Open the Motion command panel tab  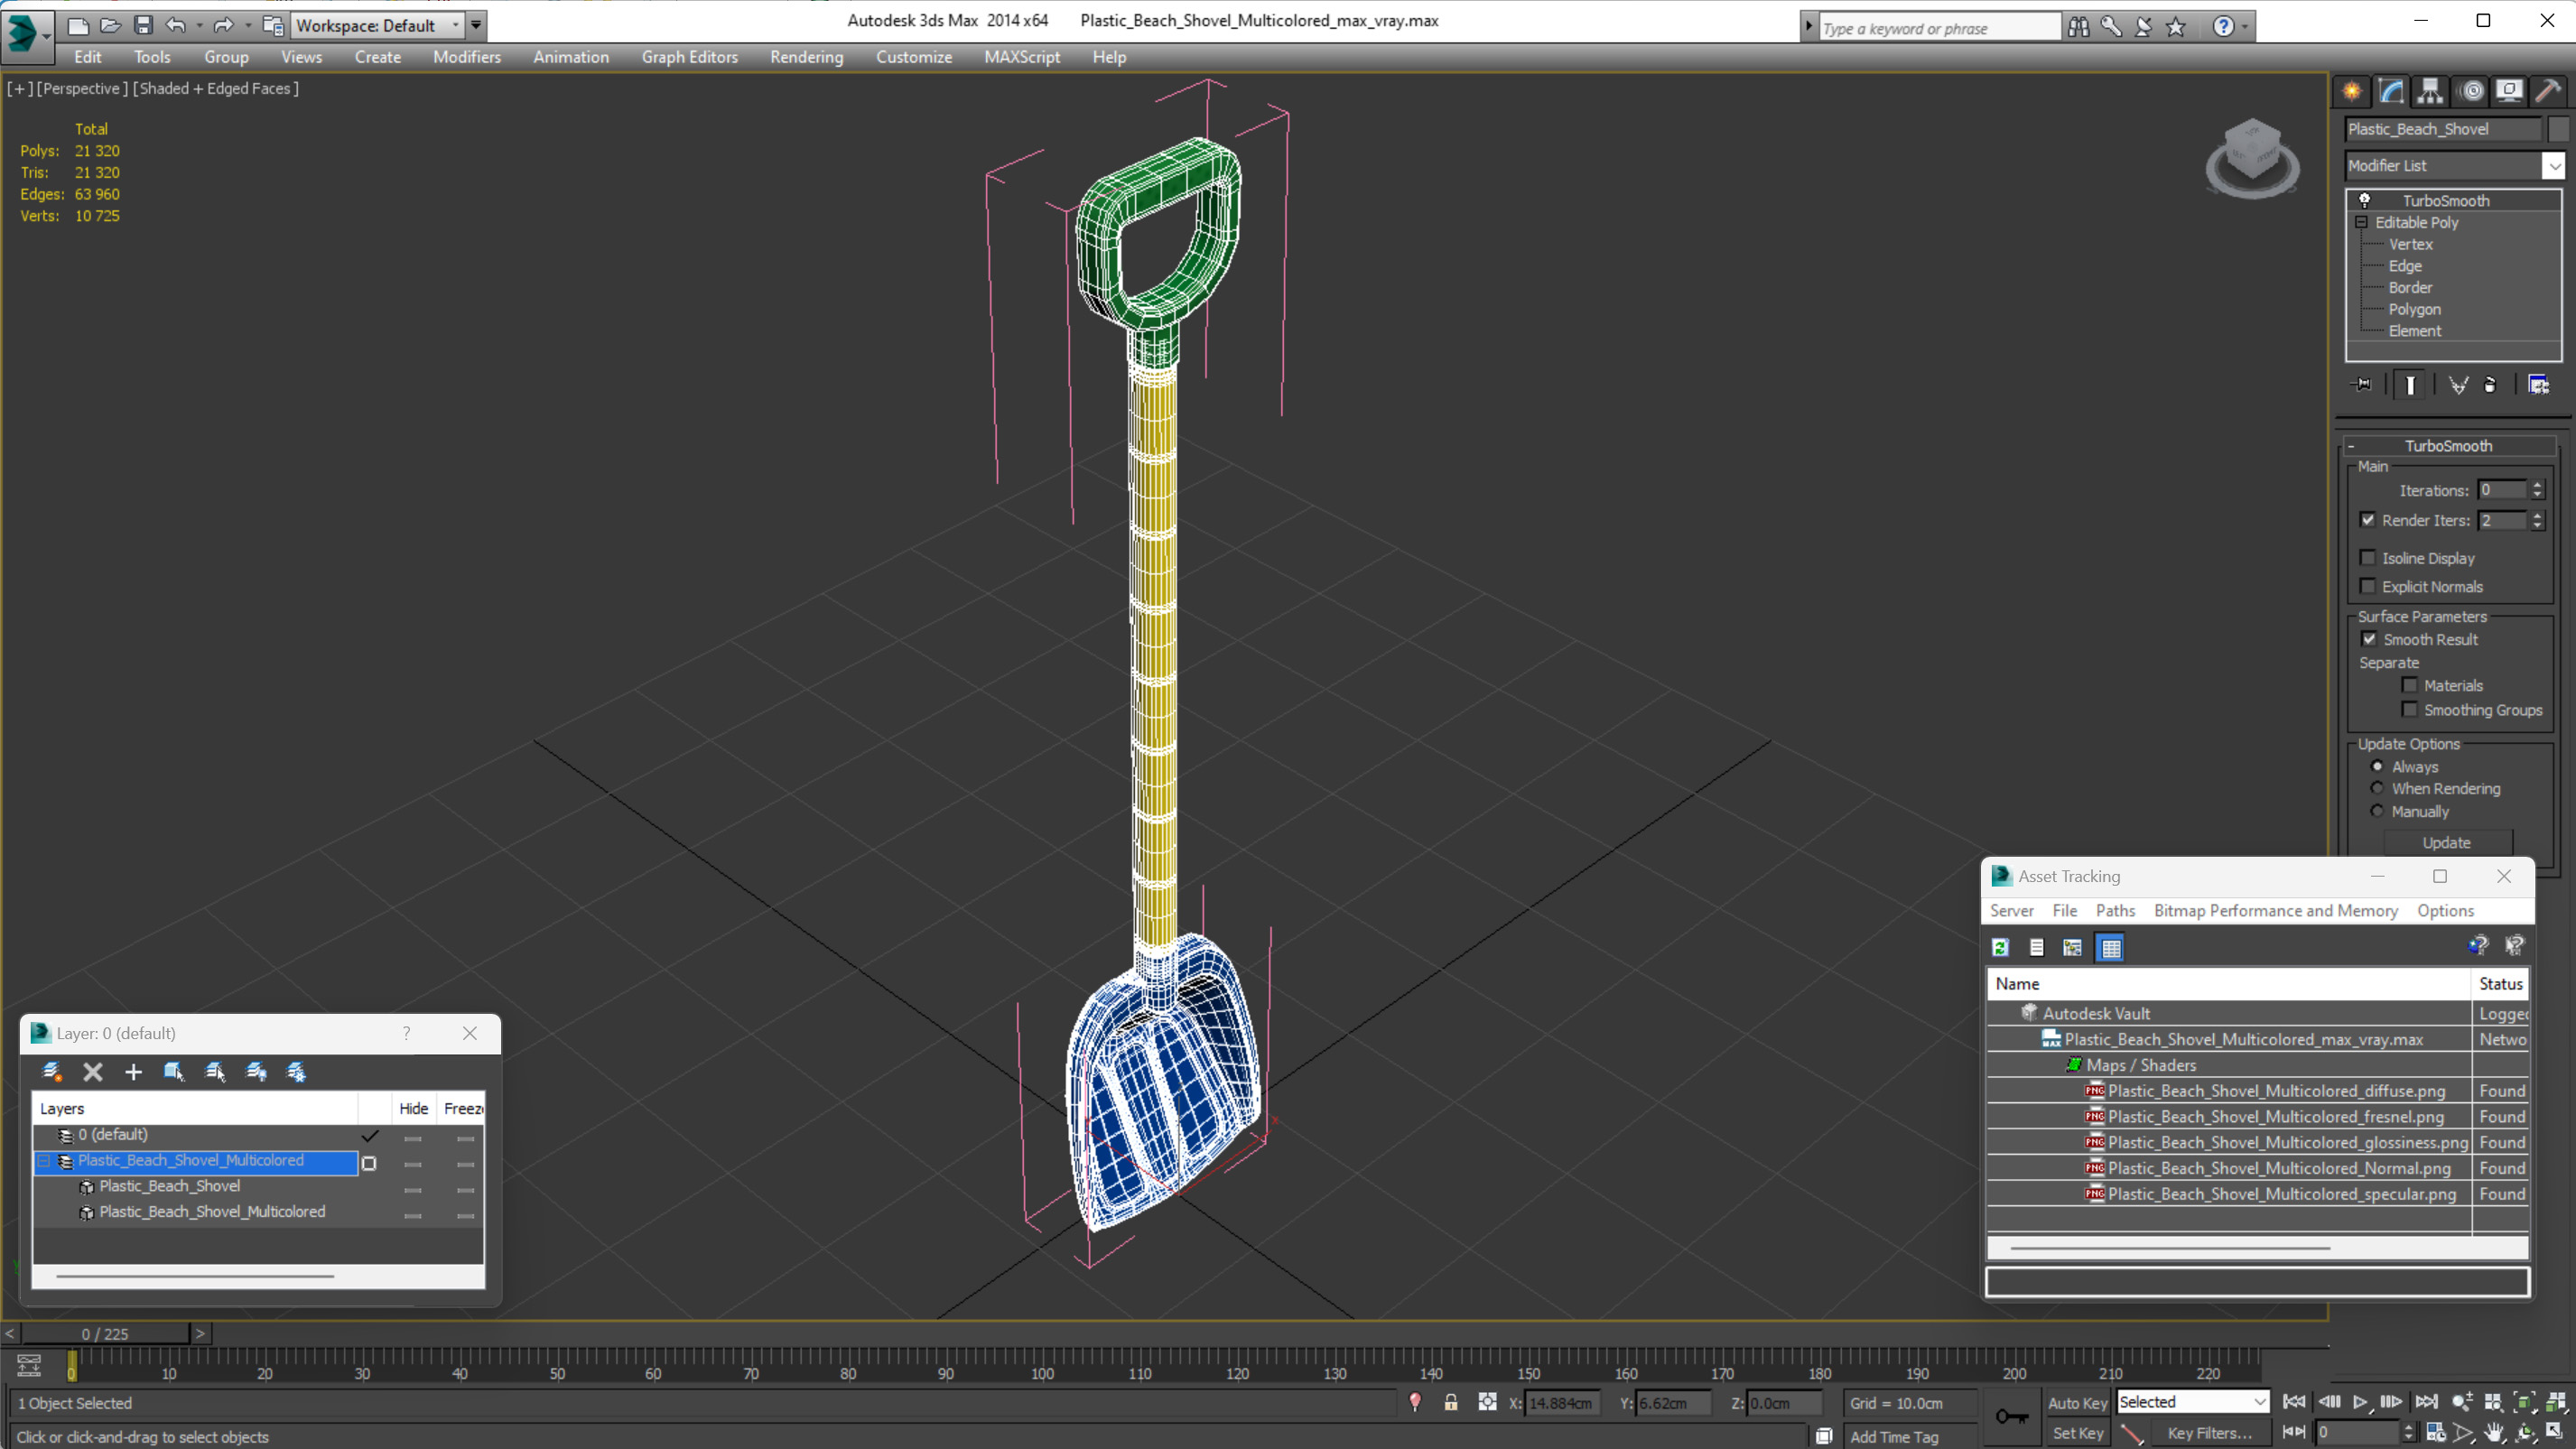2472,91
